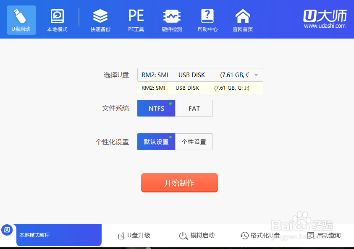The image size is (354, 249).
Task: Select the U盘启动 mode icon
Action: 21,20
